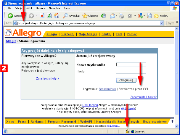Focus the Nazwa użytkownika input field
Image resolution: width=180 pixels, height=135 pixels.
point(131,65)
